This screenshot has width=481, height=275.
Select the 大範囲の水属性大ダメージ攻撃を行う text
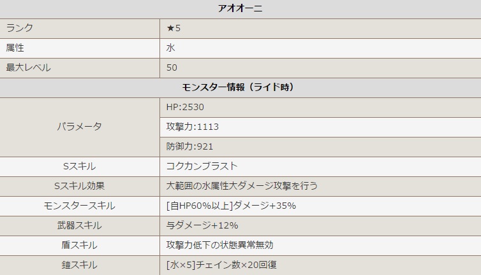tap(241, 186)
